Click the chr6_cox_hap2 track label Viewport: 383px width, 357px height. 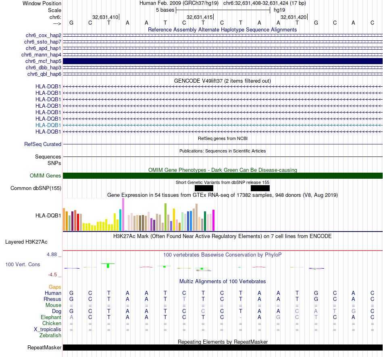[43, 35]
